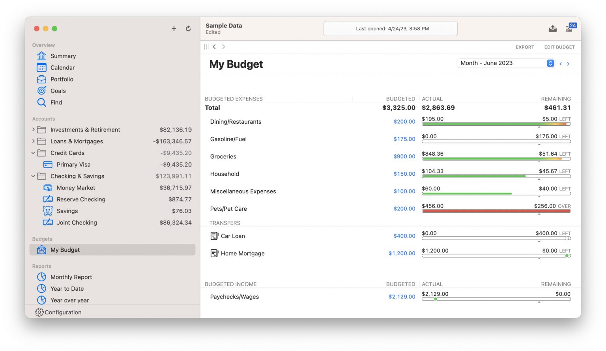Click the Gasoline/Fuel expense row label

pyautogui.click(x=228, y=139)
